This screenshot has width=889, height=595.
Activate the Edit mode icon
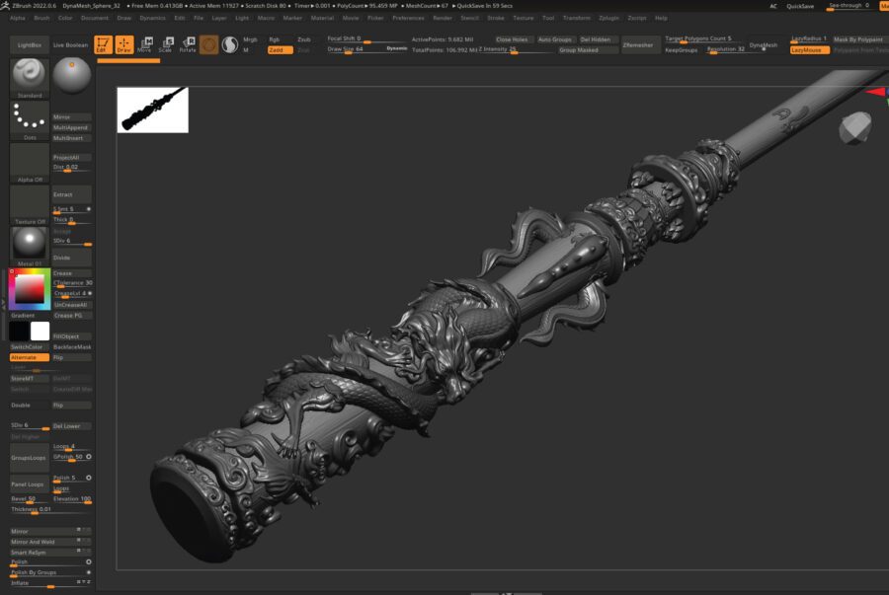[x=102, y=44]
